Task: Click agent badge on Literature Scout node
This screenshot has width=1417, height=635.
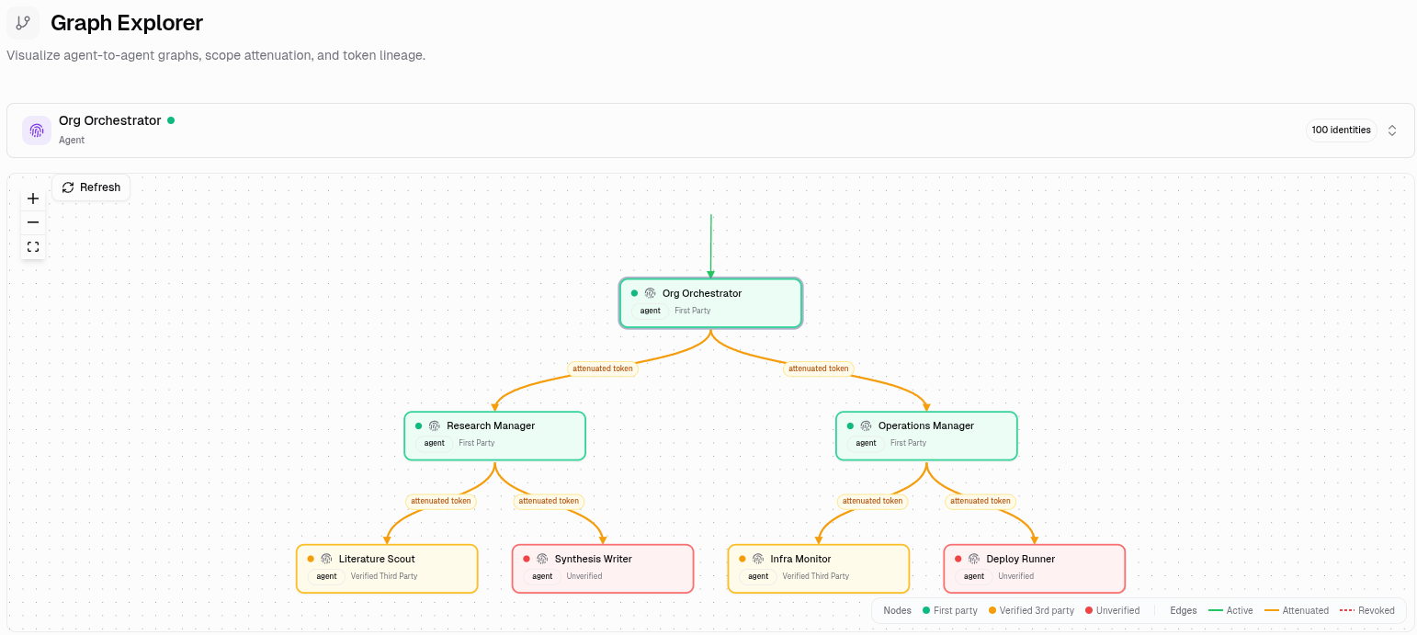Action: [x=326, y=576]
